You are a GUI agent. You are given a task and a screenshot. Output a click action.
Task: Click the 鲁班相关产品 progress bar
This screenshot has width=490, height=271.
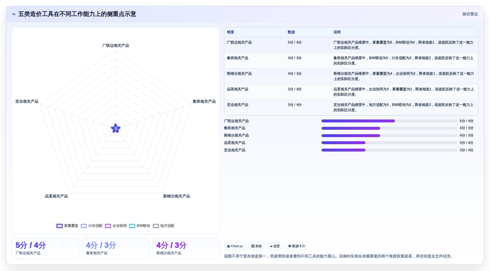pos(389,128)
